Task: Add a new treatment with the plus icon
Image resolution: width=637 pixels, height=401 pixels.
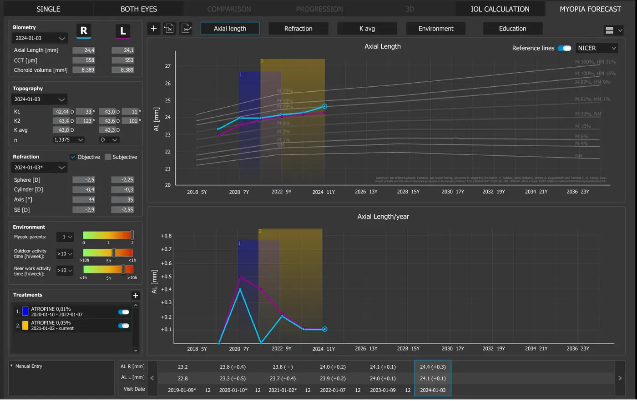Action: click(x=135, y=295)
